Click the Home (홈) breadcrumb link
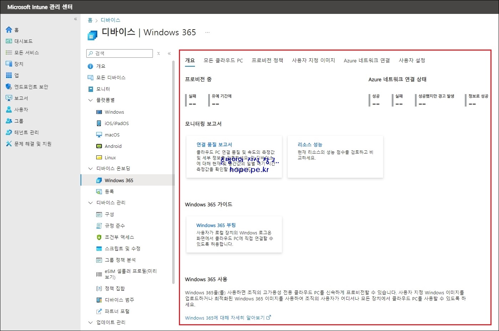The height and width of the screenshot is (331, 499). click(x=90, y=20)
